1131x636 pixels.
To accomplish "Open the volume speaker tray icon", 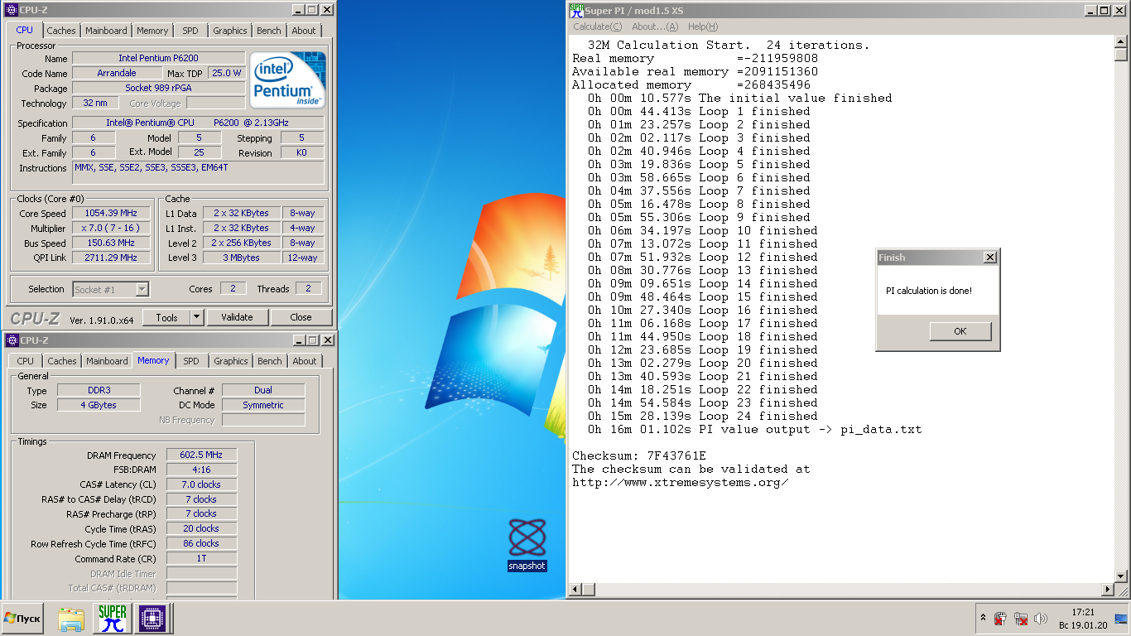I will point(1041,619).
